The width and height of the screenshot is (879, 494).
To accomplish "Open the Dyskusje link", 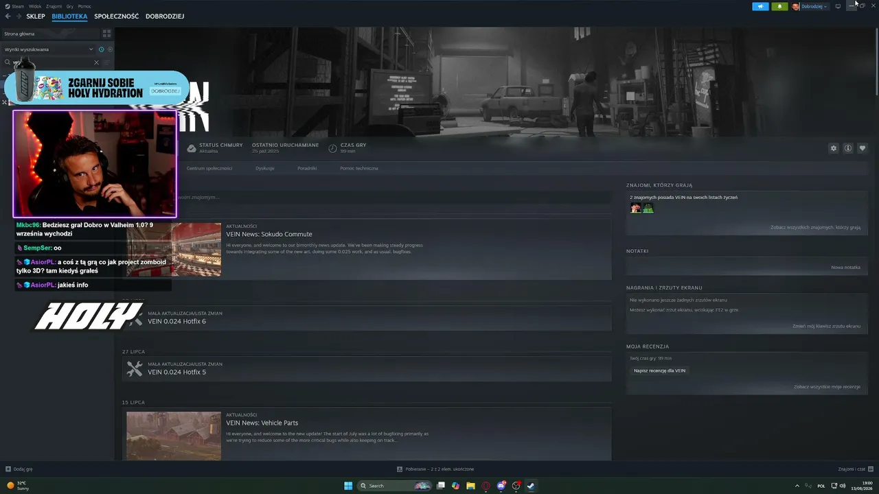I will pos(265,168).
